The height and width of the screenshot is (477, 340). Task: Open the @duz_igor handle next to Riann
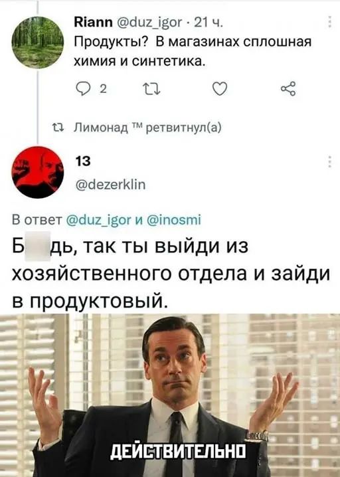149,22
